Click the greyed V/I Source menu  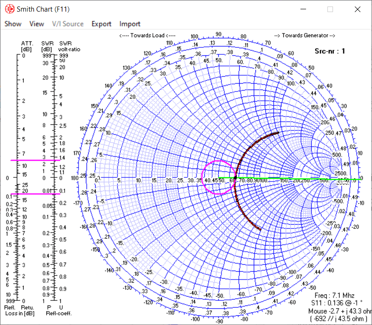(68, 24)
